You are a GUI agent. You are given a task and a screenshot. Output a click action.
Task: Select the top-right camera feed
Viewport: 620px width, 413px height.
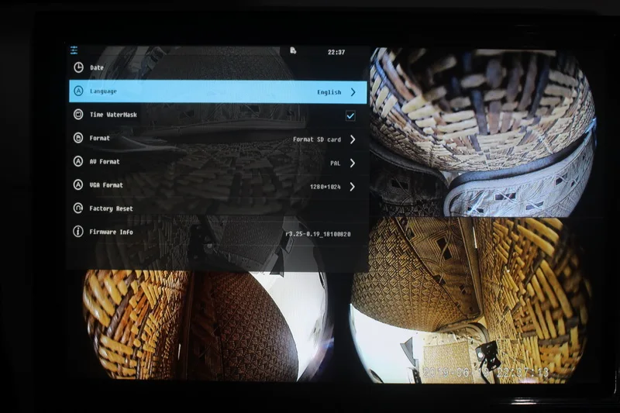coord(482,132)
